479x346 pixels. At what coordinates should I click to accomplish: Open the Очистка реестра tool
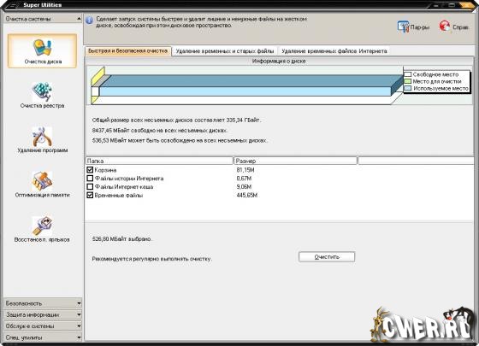coord(42,96)
